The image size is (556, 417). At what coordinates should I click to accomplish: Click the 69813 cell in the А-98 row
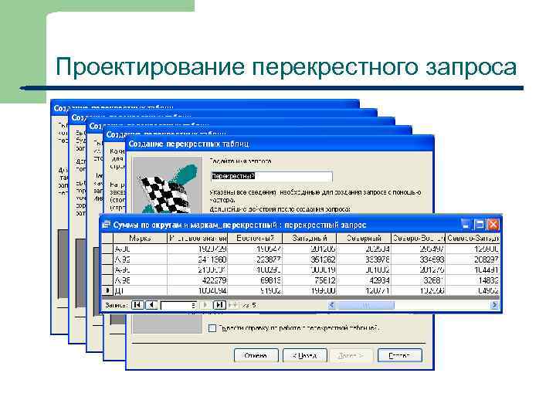[x=255, y=280]
